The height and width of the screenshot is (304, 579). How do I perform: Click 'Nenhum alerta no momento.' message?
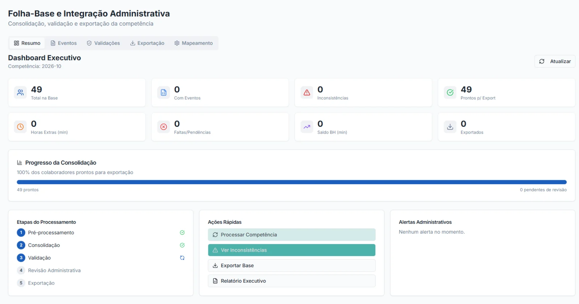pyautogui.click(x=432, y=232)
